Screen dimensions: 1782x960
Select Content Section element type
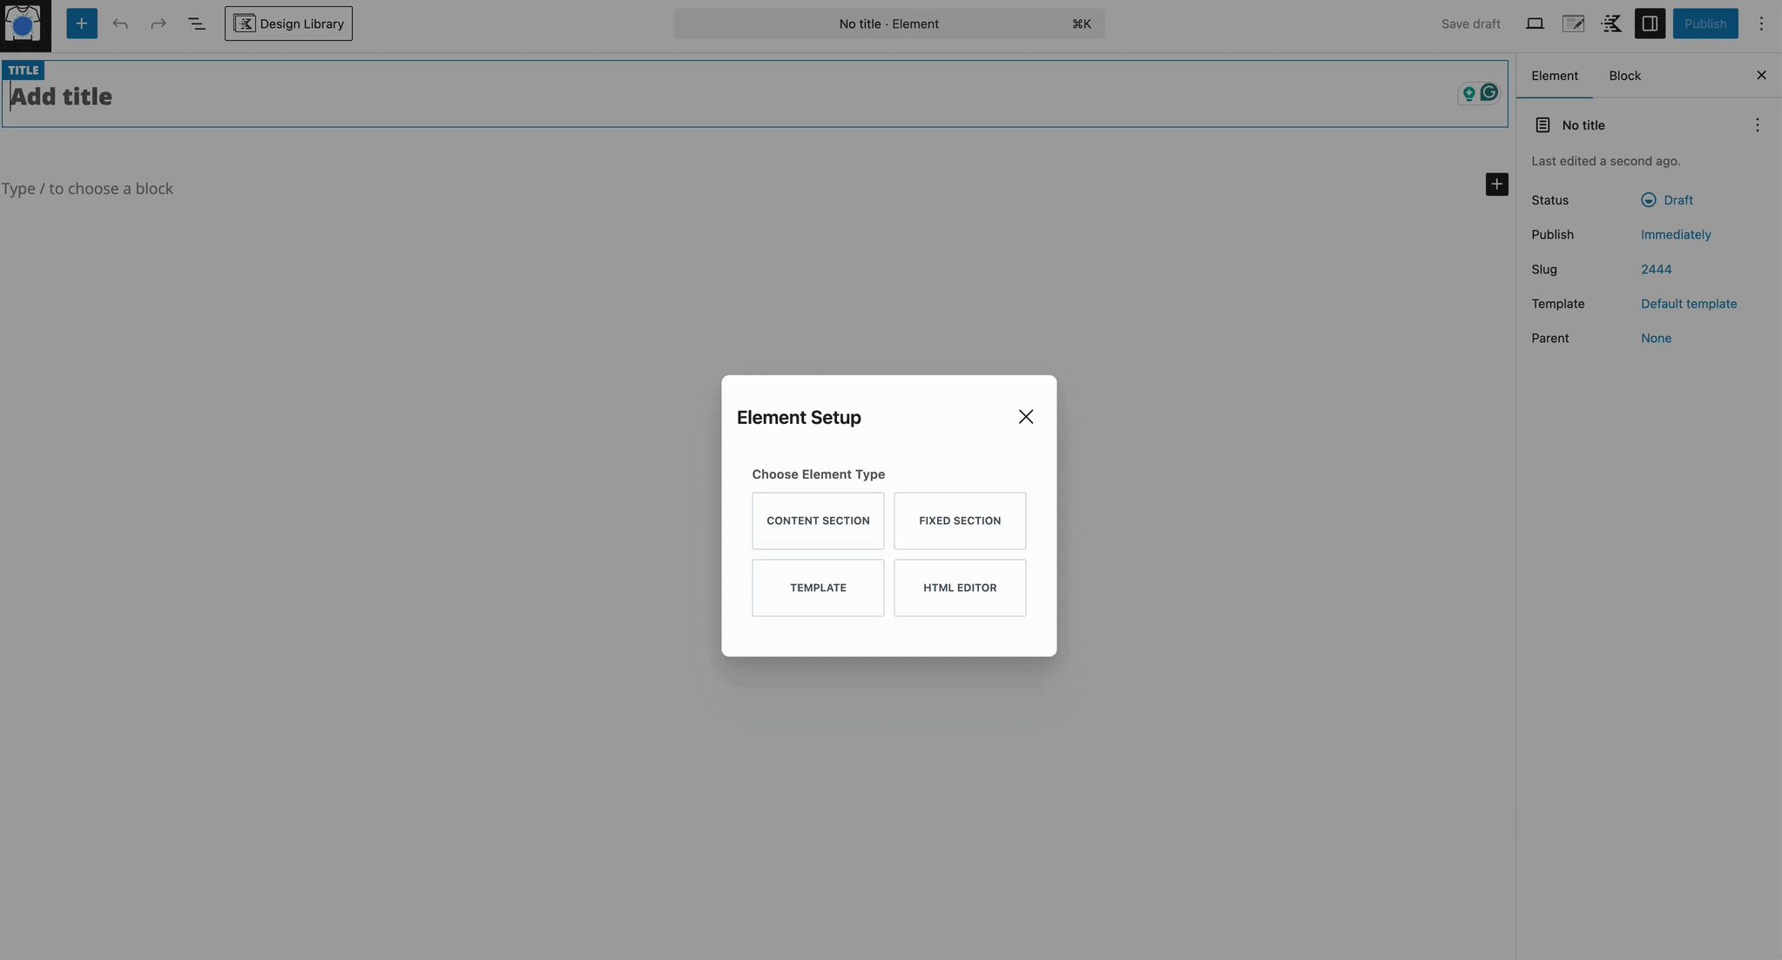[x=817, y=520]
